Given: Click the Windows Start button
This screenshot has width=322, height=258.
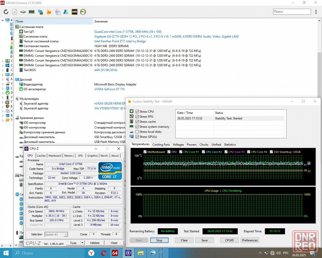Looking at the screenshot, I should point(6,253).
